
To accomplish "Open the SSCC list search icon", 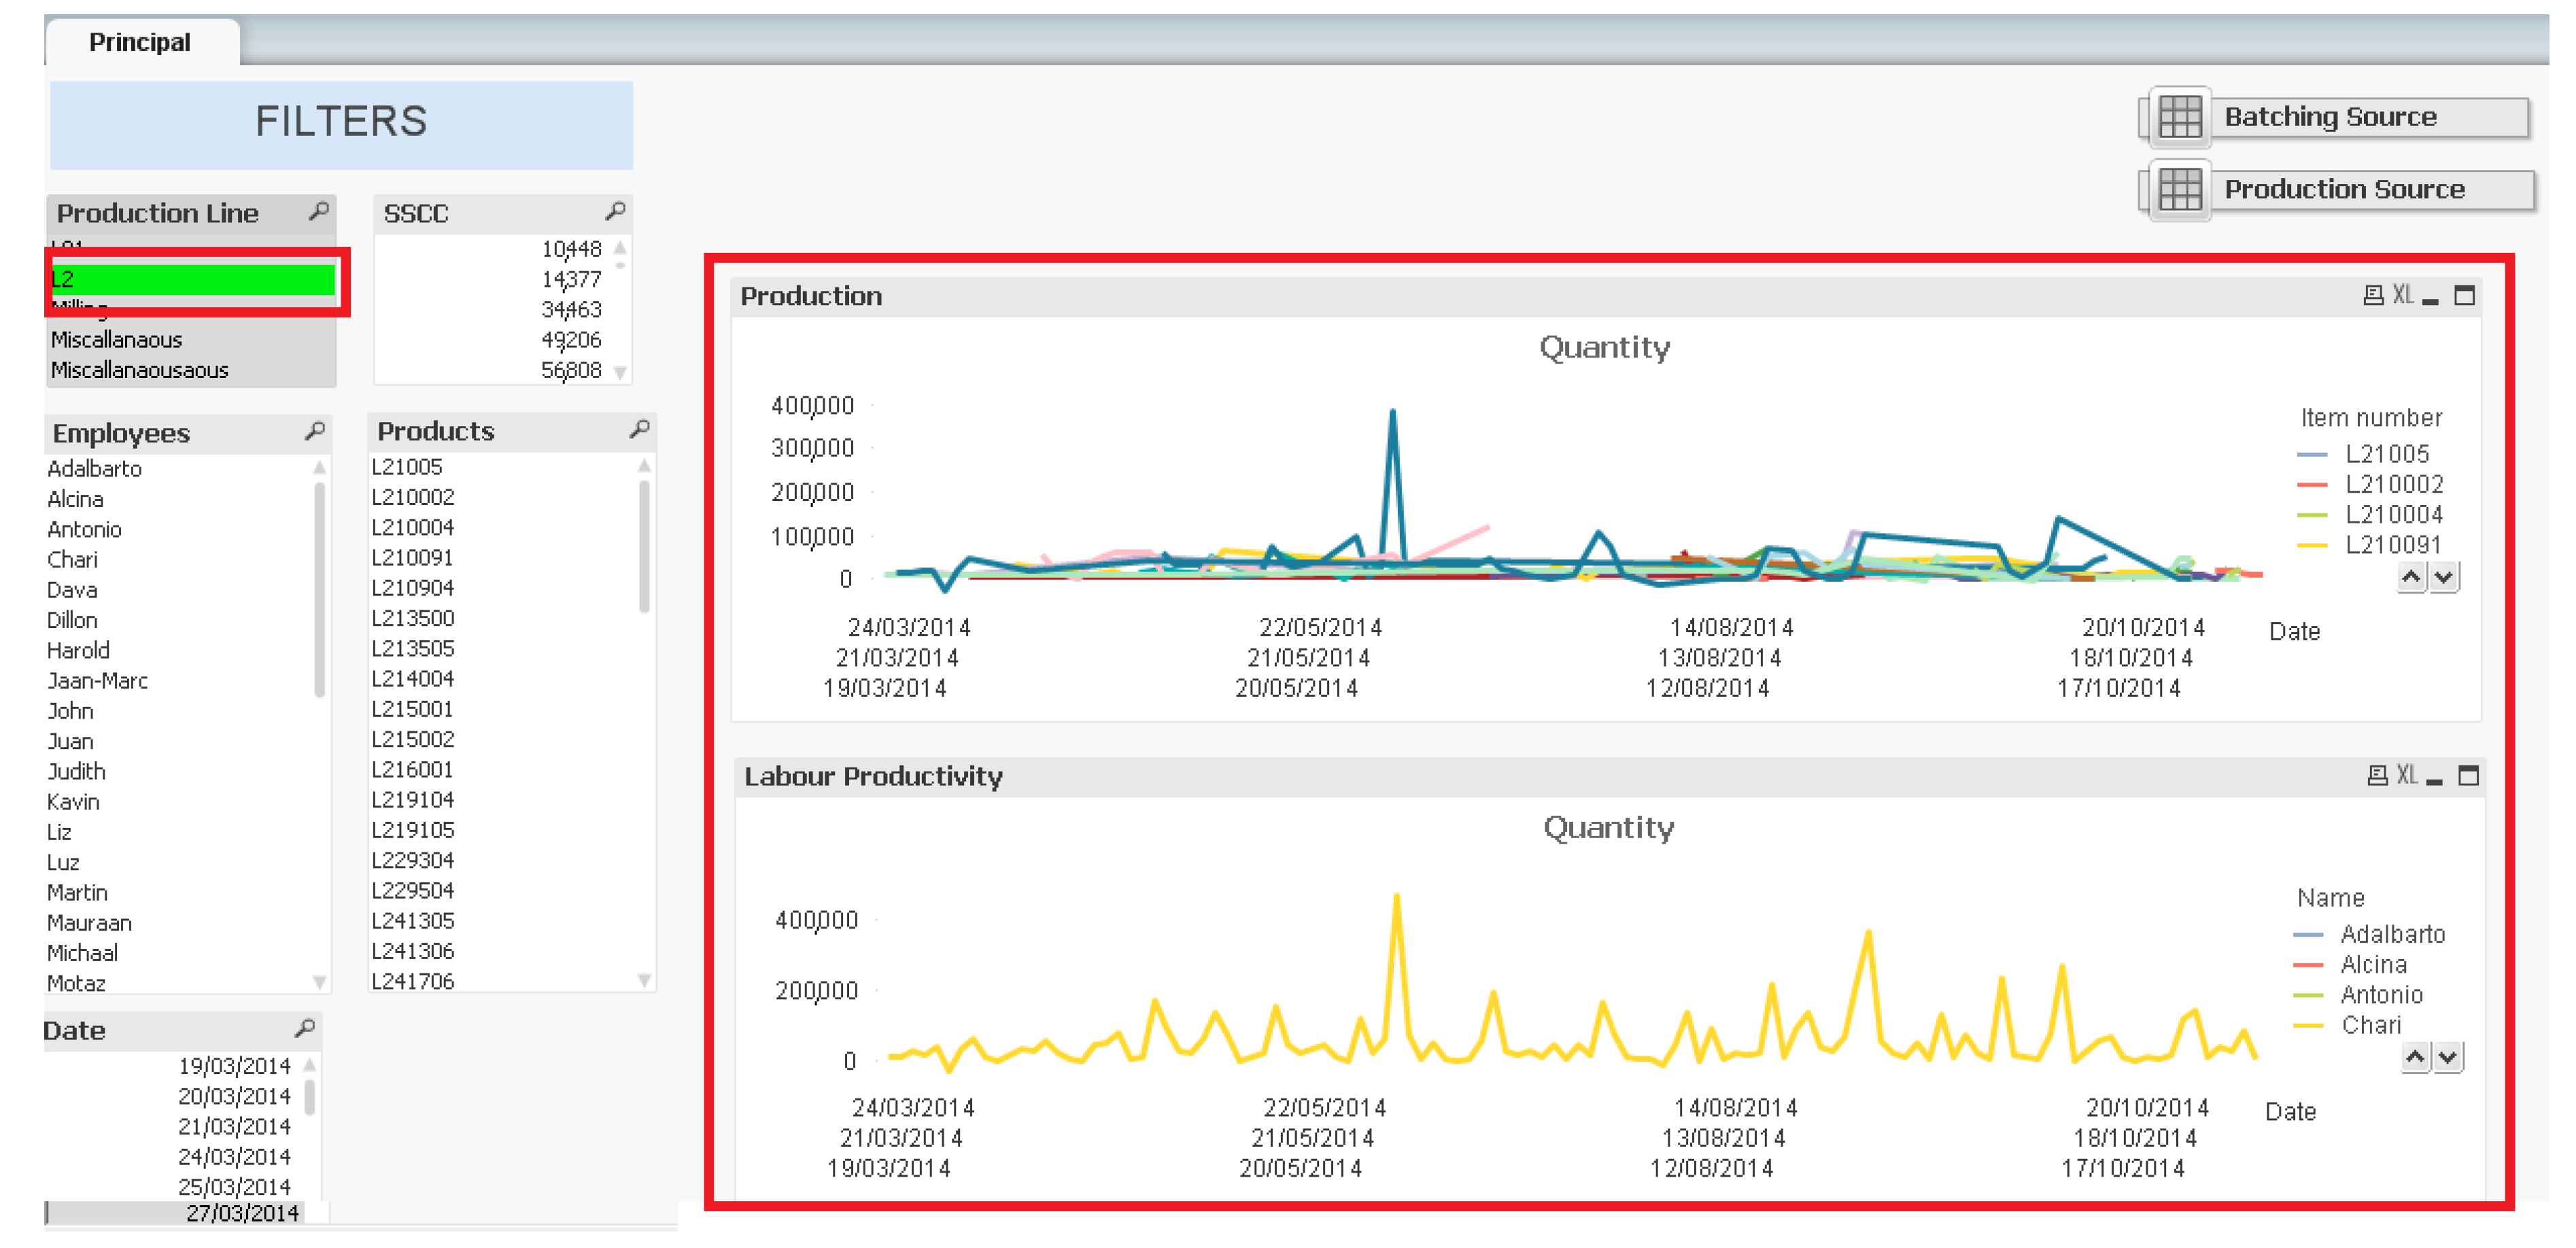I will coord(615,212).
